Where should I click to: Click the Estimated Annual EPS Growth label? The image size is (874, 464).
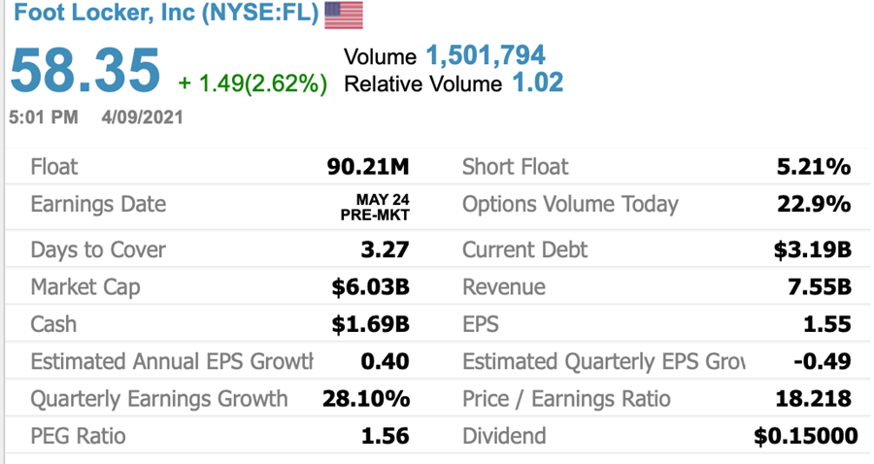172,361
